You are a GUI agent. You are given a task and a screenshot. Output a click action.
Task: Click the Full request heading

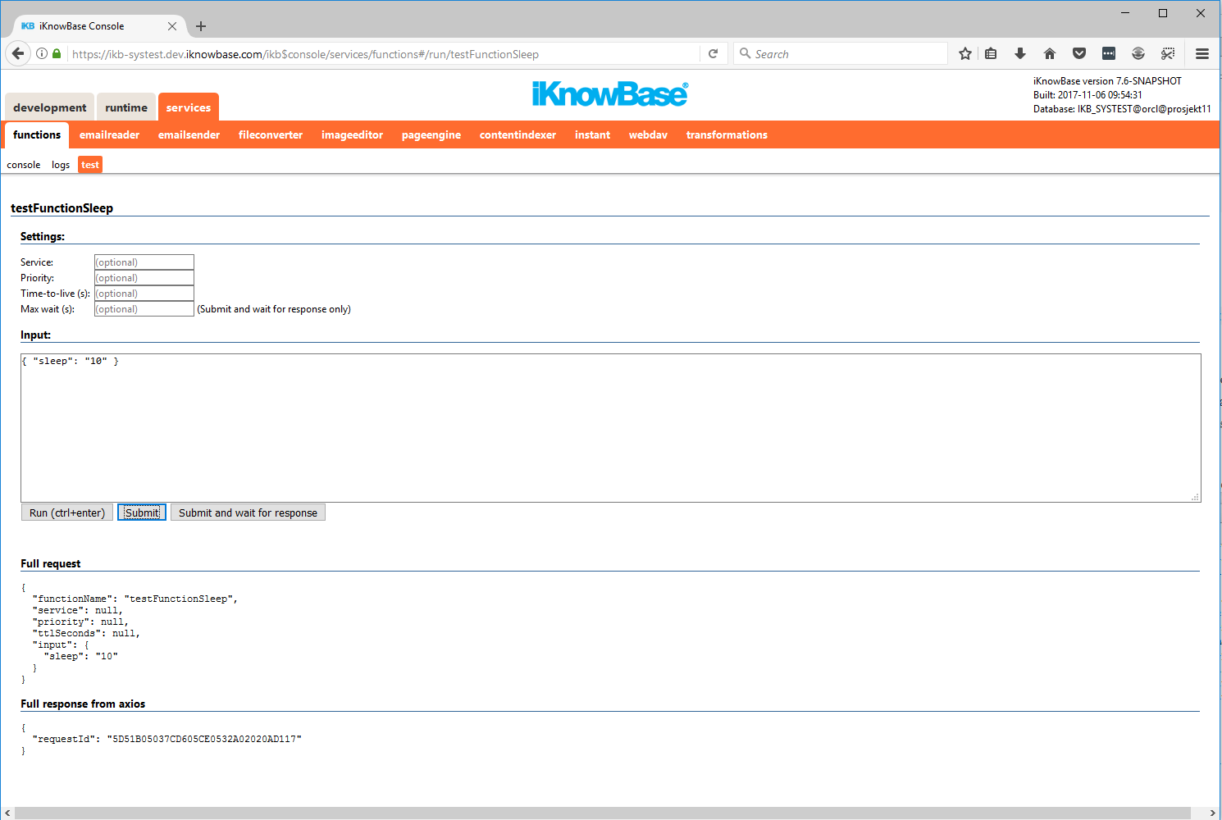(51, 563)
